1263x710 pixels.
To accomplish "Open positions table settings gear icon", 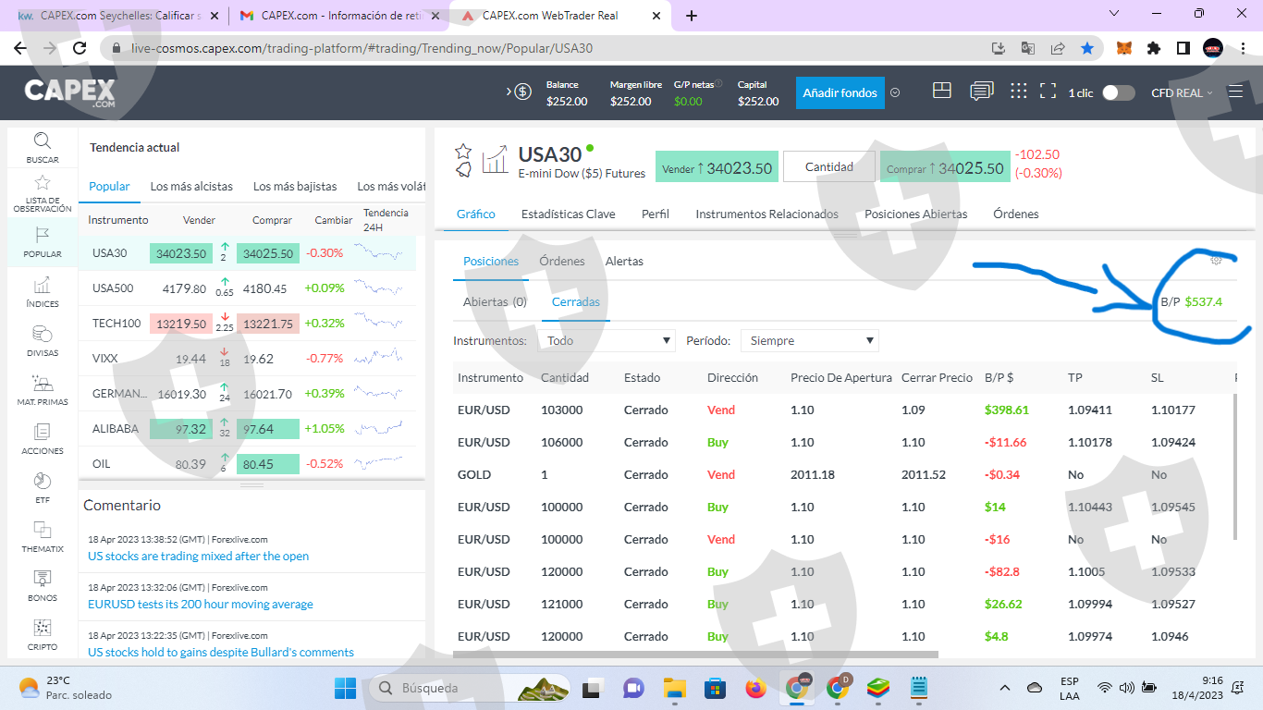I will coord(1216,261).
